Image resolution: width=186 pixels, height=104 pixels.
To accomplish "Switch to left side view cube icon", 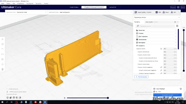I will tap(17, 98).
